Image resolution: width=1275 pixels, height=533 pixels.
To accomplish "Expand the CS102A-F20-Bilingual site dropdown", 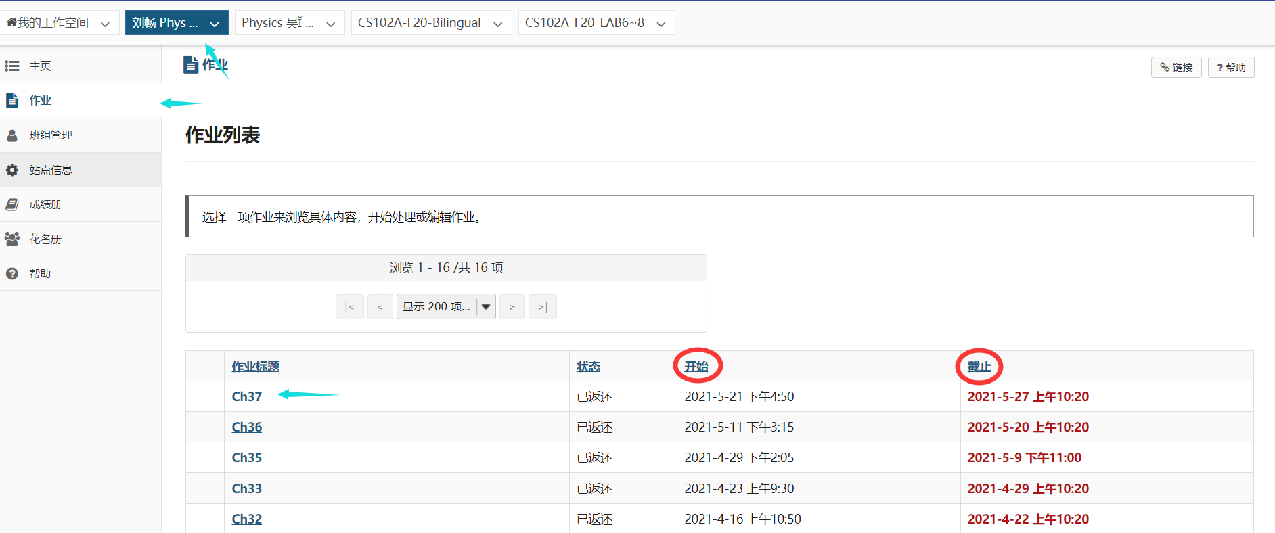I will (x=498, y=24).
